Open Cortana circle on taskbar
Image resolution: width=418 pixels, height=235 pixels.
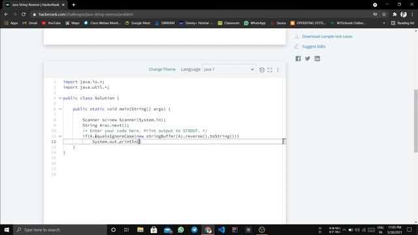pyautogui.click(x=113, y=230)
